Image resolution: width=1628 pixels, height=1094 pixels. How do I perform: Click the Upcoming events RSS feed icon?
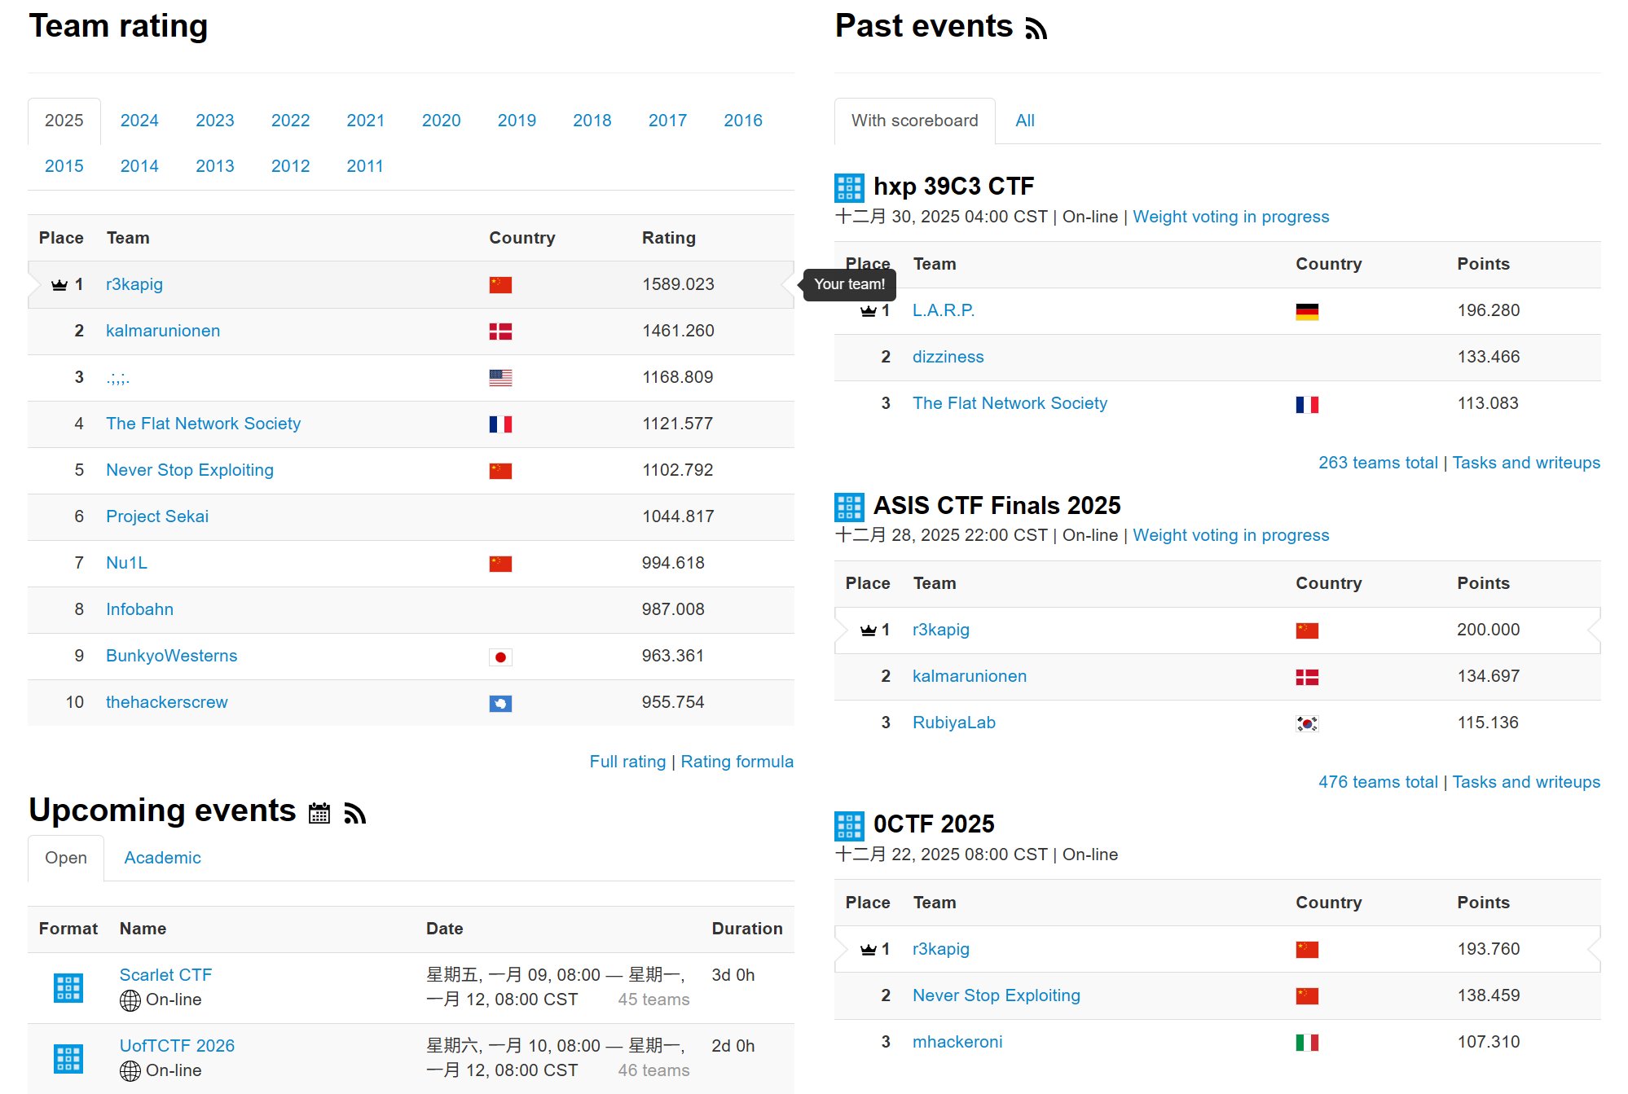[x=354, y=813]
